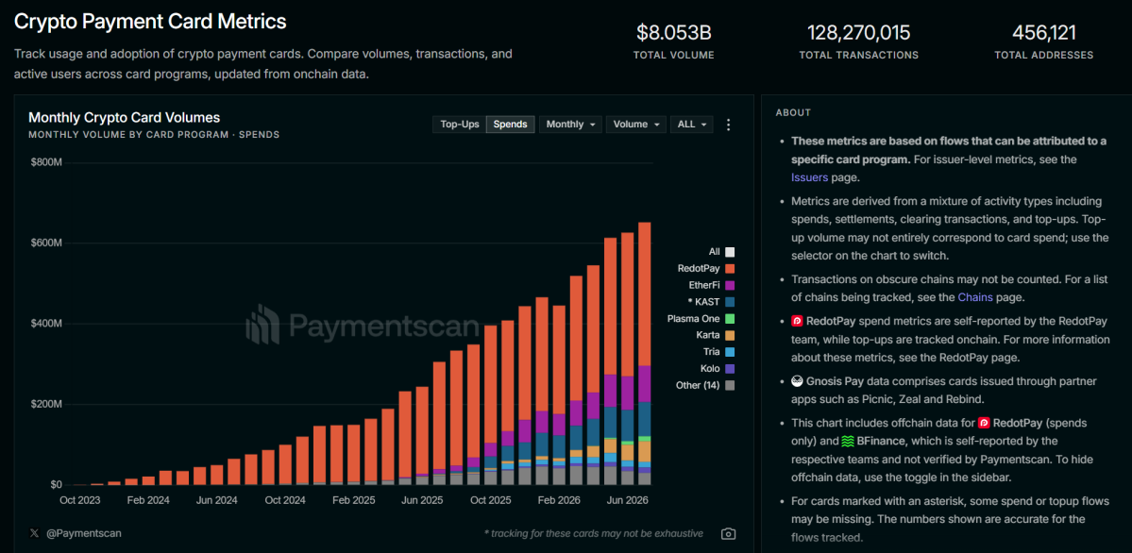Toggle the KAST blue legend swatch
Image resolution: width=1132 pixels, height=553 pixels.
(730, 302)
